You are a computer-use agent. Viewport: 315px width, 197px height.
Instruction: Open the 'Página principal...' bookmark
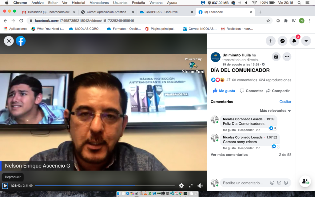click(161, 29)
